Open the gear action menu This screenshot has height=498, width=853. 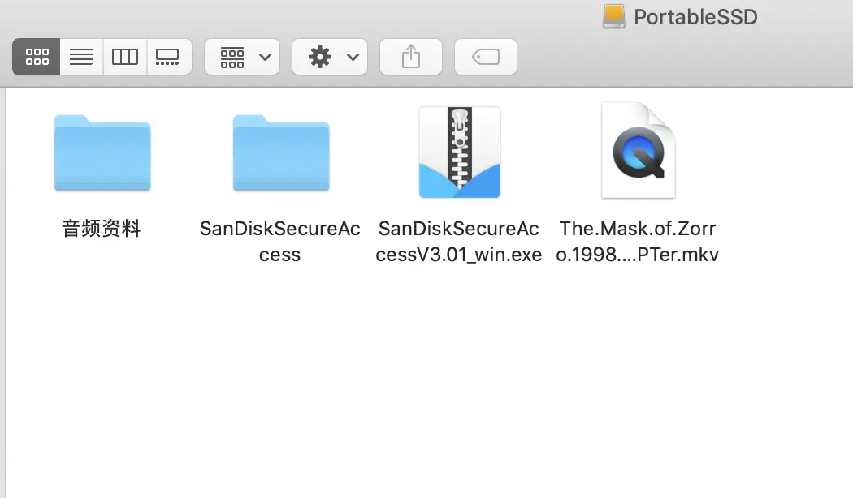(x=330, y=57)
